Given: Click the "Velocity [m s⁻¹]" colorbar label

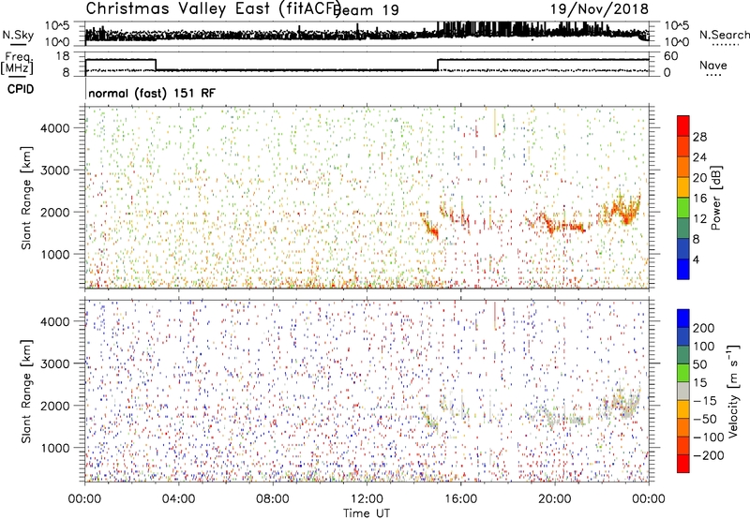Looking at the screenshot, I should [732, 392].
